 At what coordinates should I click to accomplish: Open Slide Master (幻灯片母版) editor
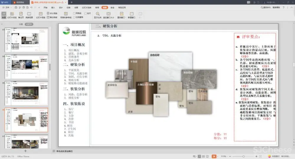(x=41, y=15)
